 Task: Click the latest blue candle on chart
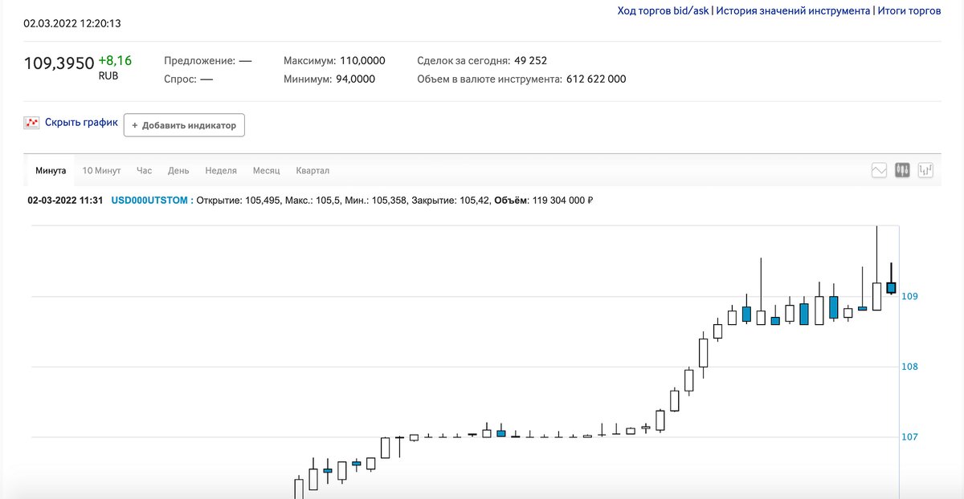point(891,287)
